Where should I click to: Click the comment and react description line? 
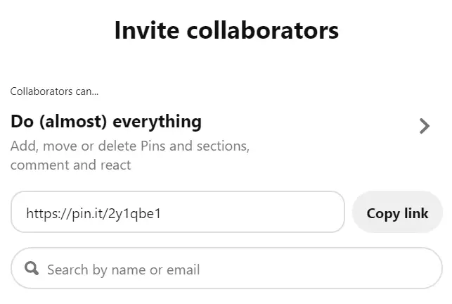[x=70, y=165]
